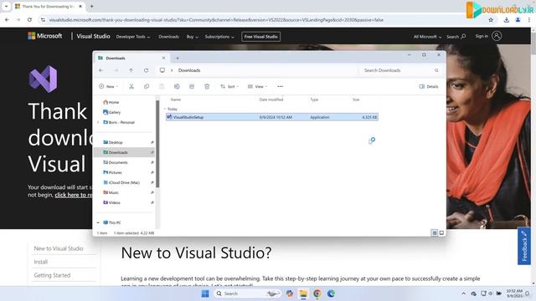Expand the Boris - Personal tree node
The width and height of the screenshot is (536, 301).
coord(98,122)
